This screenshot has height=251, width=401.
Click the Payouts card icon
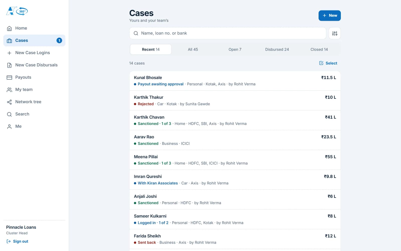tap(9, 78)
